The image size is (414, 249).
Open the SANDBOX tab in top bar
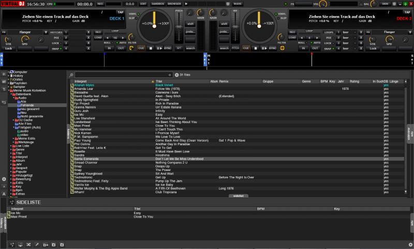(x=157, y=4)
